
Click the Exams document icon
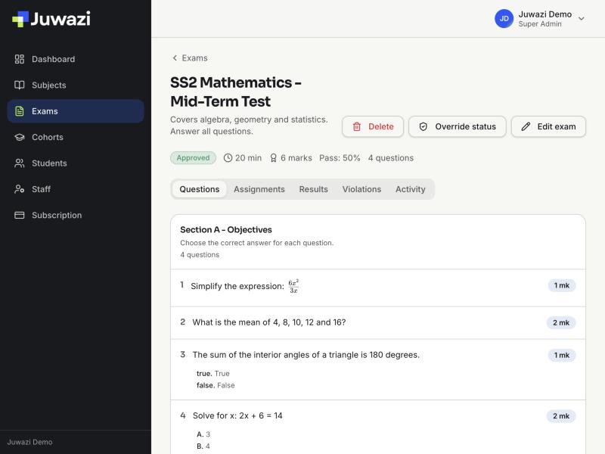click(x=20, y=111)
